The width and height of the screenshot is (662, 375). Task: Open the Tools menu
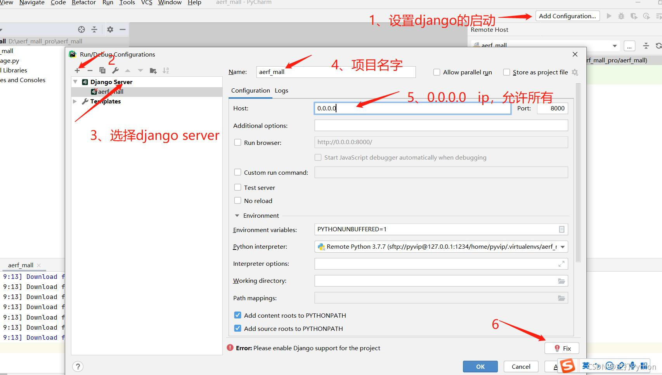(127, 3)
